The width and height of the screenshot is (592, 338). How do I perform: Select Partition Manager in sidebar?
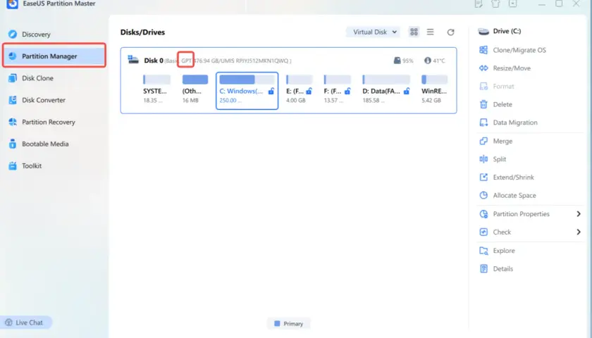(x=54, y=56)
